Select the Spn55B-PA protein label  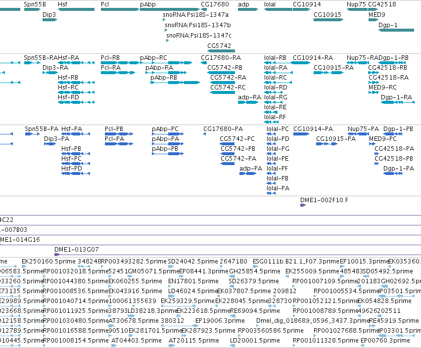(x=42, y=129)
